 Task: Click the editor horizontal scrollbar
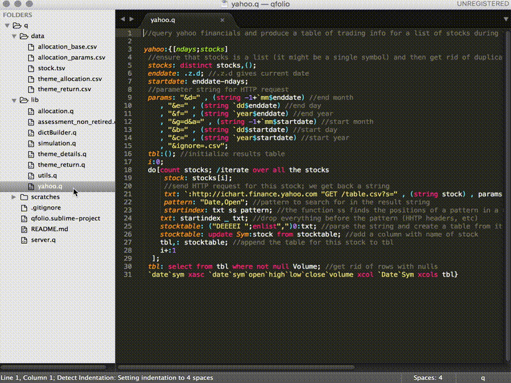236,368
